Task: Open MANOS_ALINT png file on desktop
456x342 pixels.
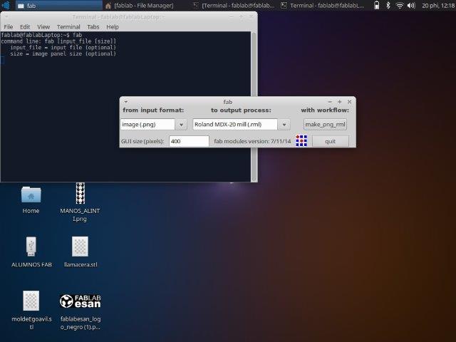Action: click(x=81, y=193)
